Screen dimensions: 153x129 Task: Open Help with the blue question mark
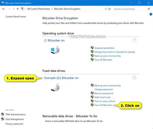pyautogui.click(x=151, y=14)
